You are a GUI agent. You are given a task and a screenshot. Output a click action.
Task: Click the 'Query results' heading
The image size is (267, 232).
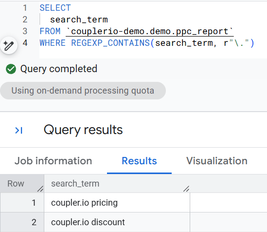(83, 130)
